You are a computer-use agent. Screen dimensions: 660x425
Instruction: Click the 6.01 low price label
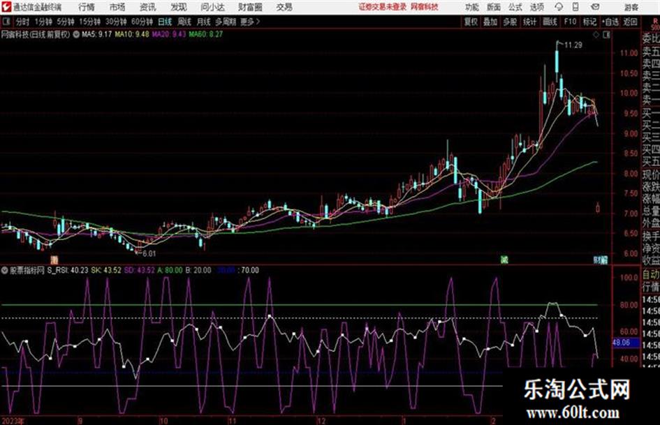[149, 254]
